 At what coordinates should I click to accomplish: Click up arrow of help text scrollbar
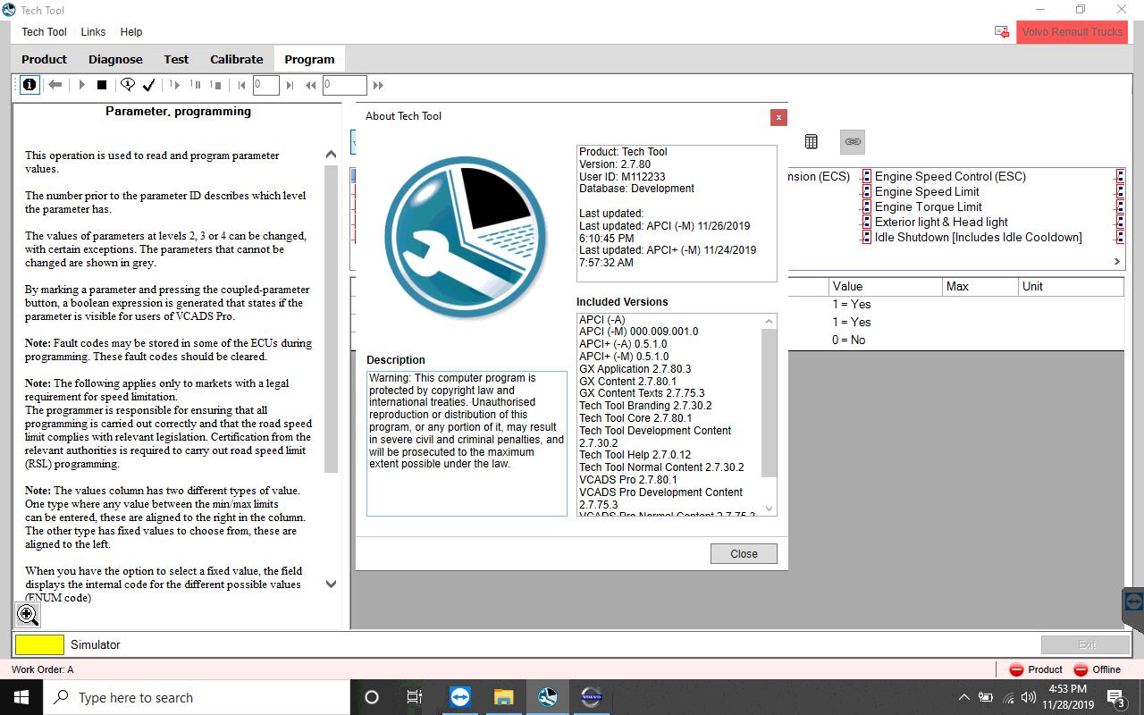[x=331, y=155]
